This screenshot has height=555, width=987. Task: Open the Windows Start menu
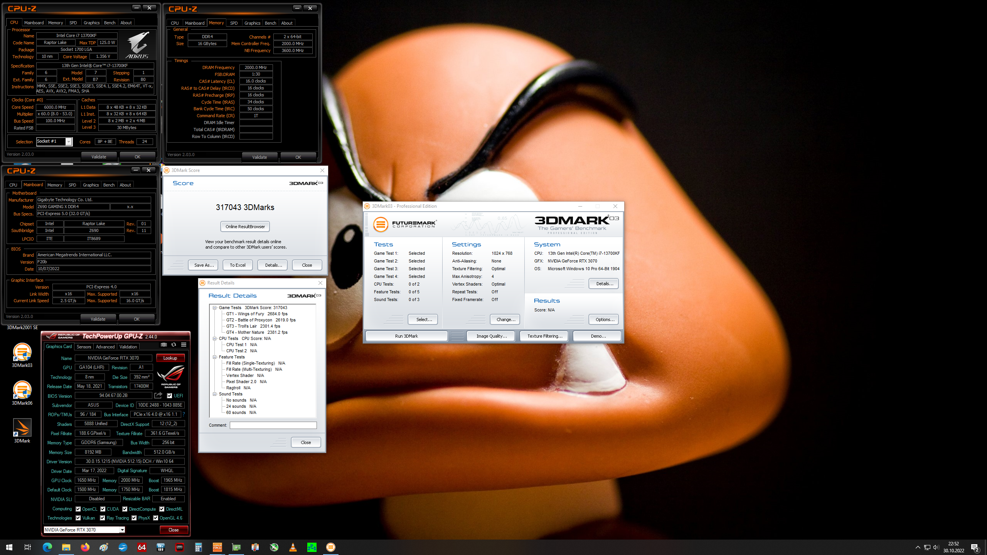tap(9, 547)
